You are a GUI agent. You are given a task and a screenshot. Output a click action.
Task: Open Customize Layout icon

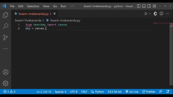pos(154,6)
